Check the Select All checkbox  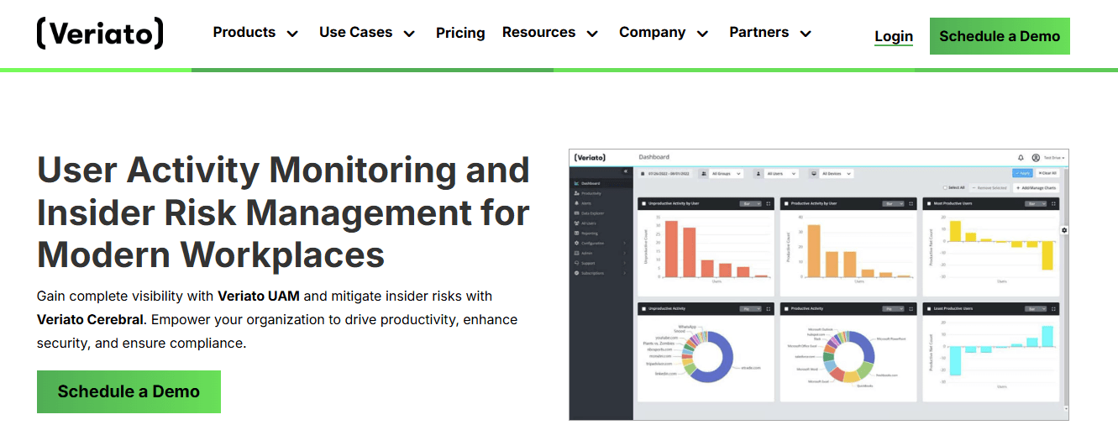[945, 188]
